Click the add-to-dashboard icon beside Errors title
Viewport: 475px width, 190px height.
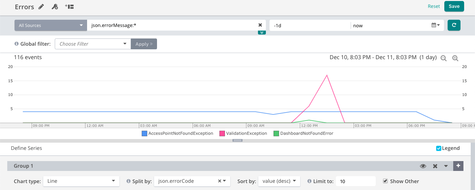[x=69, y=7]
